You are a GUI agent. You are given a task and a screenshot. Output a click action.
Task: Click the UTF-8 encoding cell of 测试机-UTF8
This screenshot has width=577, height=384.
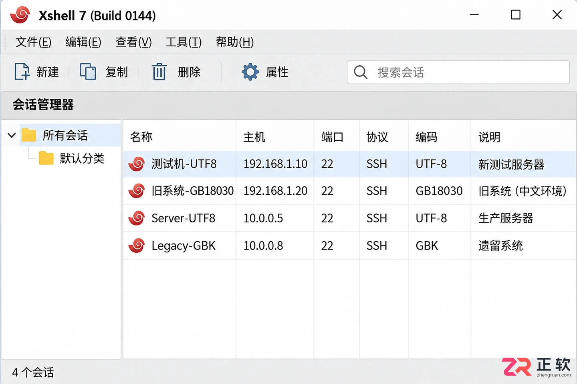(431, 164)
